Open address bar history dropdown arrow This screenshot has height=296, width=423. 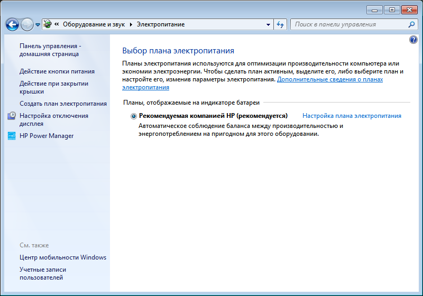tap(268, 24)
